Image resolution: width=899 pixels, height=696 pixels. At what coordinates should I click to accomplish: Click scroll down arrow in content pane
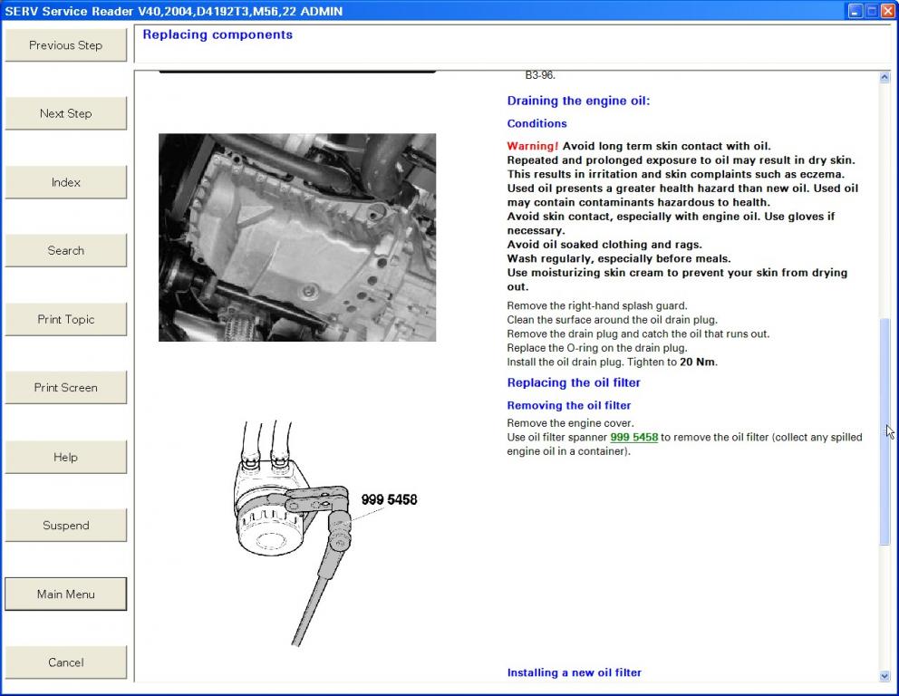point(884,676)
